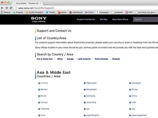Image resolution: width=158 pixels, height=118 pixels.
Task: Open the Stellar bookmark
Action: (x=62, y=12)
